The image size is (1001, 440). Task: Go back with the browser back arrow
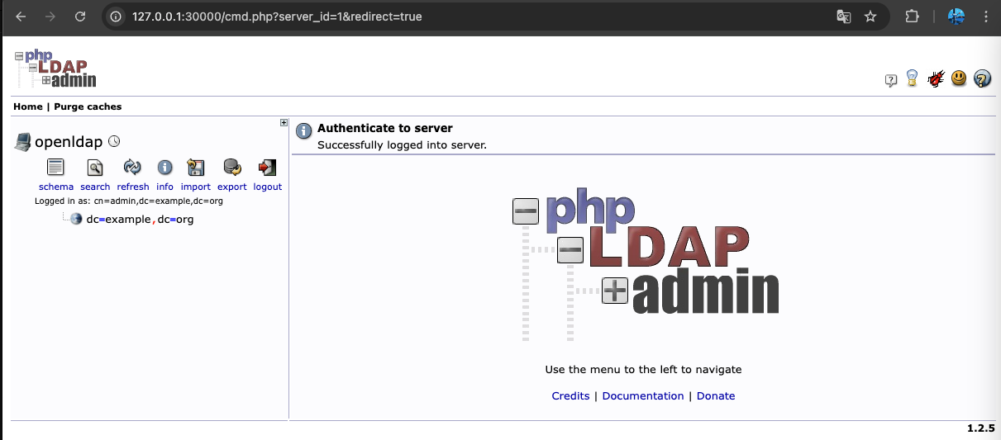click(x=21, y=17)
